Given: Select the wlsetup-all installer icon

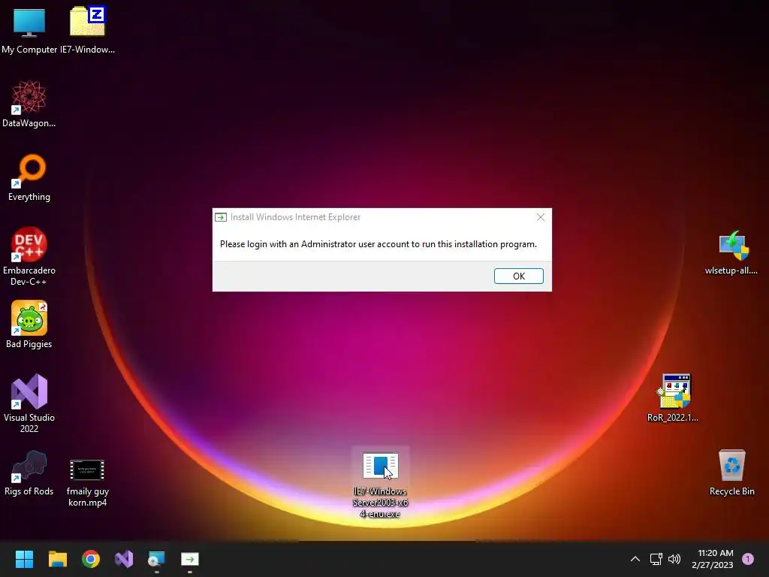Looking at the screenshot, I should point(731,252).
